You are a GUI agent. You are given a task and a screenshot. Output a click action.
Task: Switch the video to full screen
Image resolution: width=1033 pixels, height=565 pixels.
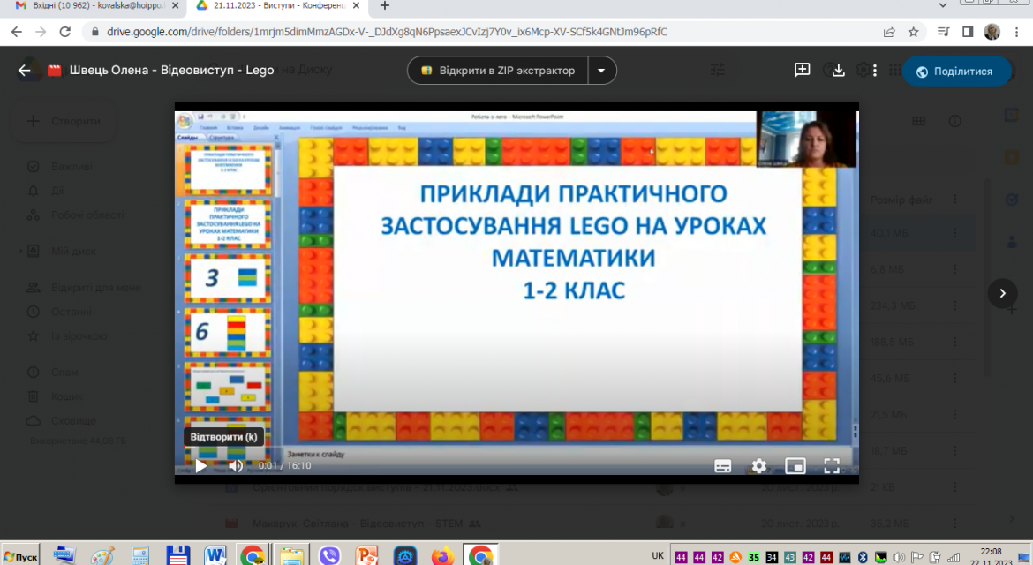pos(832,465)
